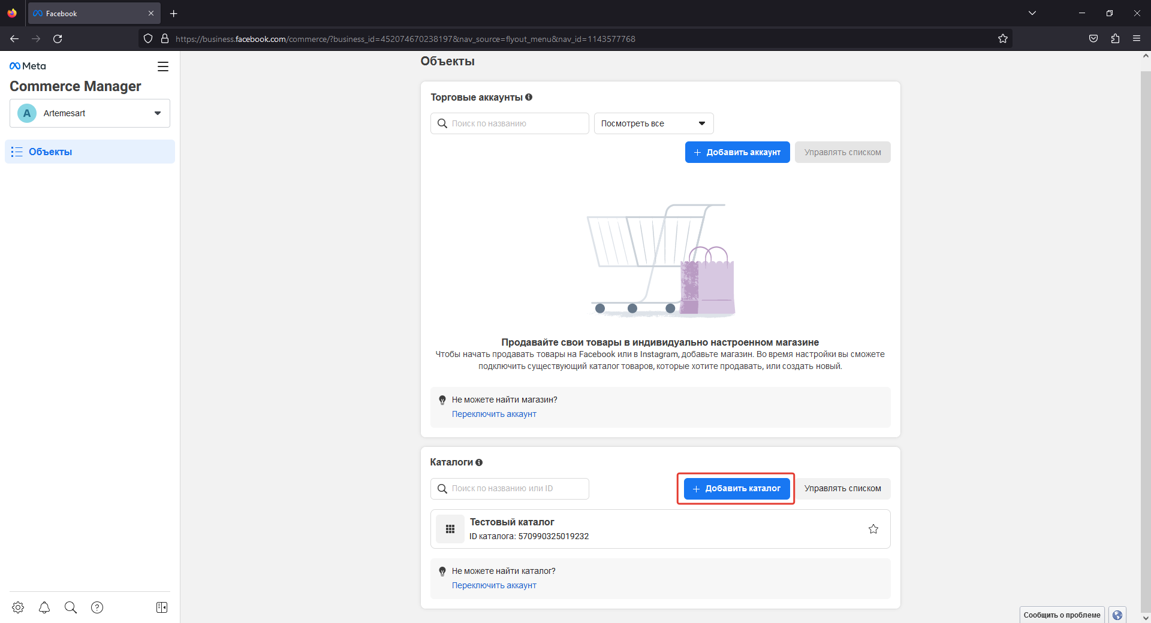Click the globe language icon
The height and width of the screenshot is (623, 1151).
pos(1117,615)
